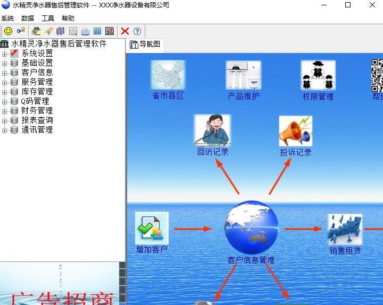This screenshot has width=383, height=305.
Task: Click the red checkmark icon beside 系统设置
Action: (14, 54)
